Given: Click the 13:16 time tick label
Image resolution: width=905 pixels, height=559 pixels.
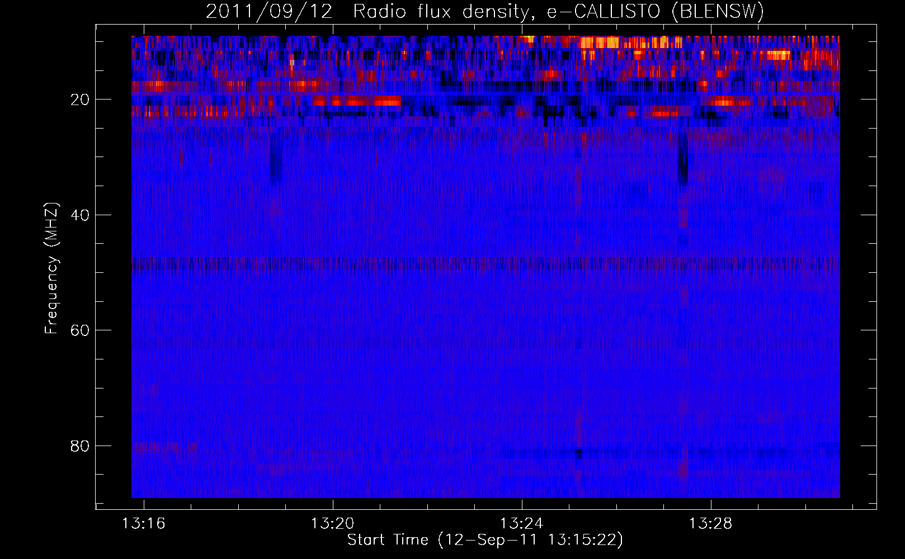Looking at the screenshot, I should coord(144,524).
